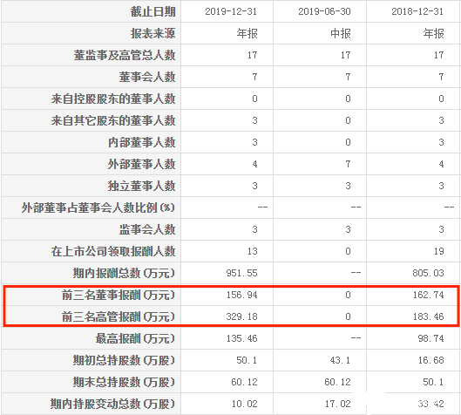461x415 pixels.
Task: Select the 最高报酬 row label
Action: (136, 338)
